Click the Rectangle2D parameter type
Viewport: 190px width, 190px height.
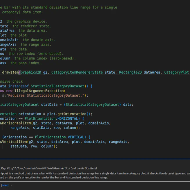[x=130, y=72]
